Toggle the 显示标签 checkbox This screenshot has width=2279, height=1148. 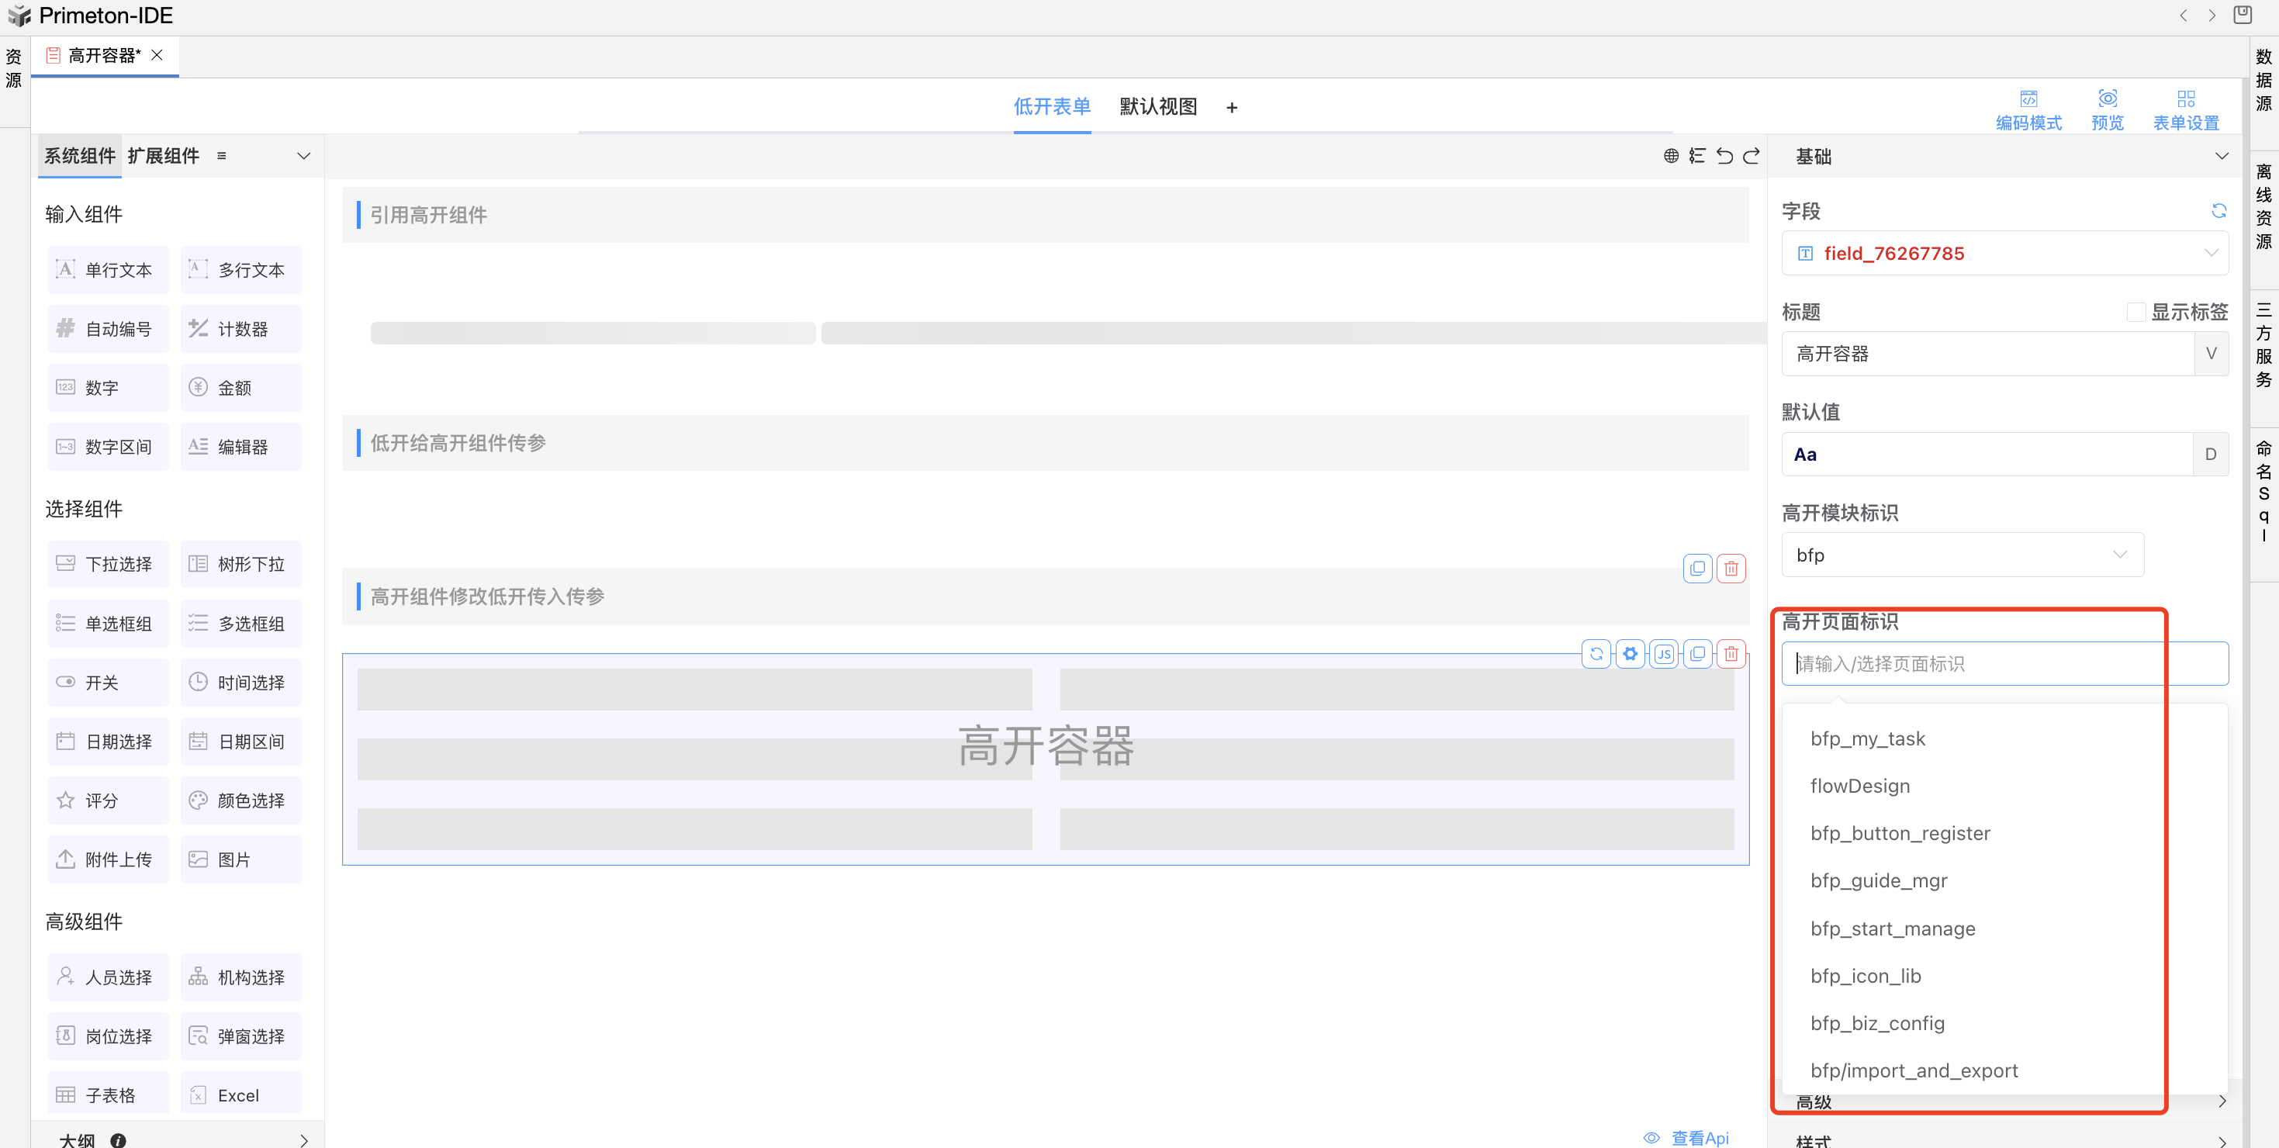click(2135, 311)
